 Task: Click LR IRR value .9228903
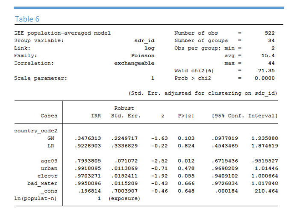point(88,146)
